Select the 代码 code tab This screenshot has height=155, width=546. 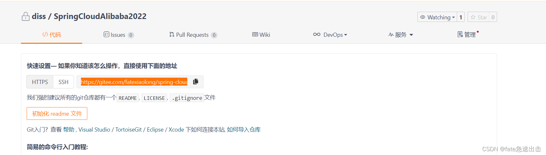[x=51, y=35]
